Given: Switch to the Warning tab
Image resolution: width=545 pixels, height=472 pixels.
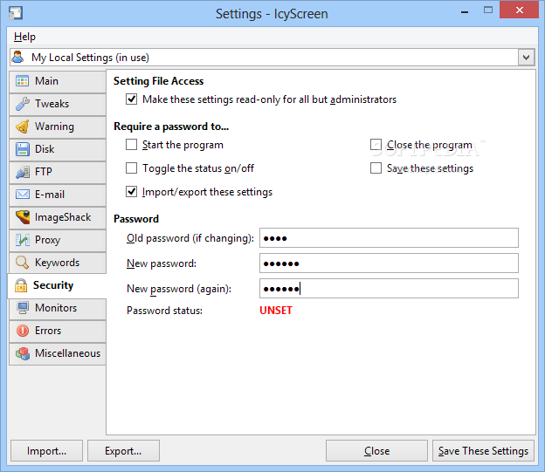Looking at the screenshot, I should coord(58,127).
